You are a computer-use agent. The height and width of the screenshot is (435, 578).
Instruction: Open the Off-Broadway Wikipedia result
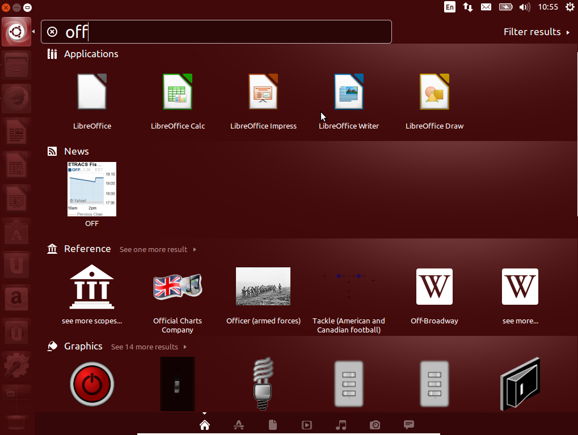pos(434,287)
